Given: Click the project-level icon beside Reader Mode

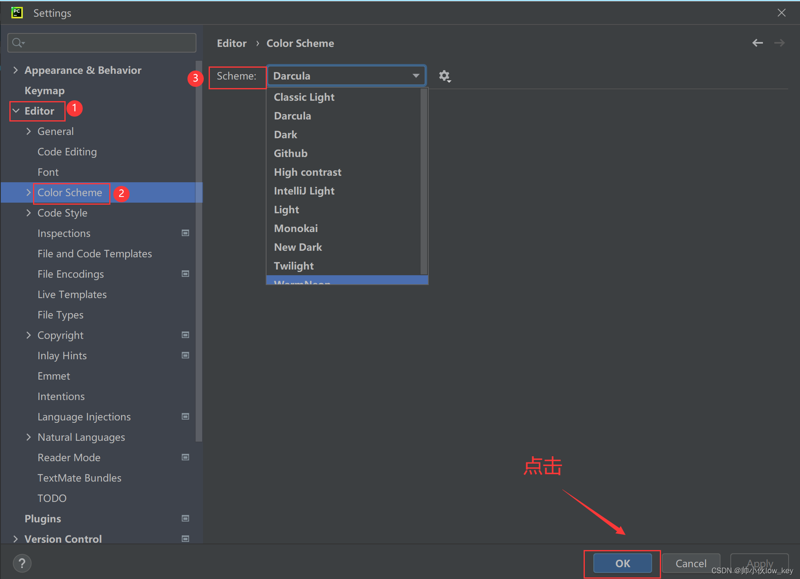Looking at the screenshot, I should [185, 457].
